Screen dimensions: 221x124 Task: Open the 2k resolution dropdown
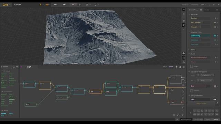tap(41, 4)
